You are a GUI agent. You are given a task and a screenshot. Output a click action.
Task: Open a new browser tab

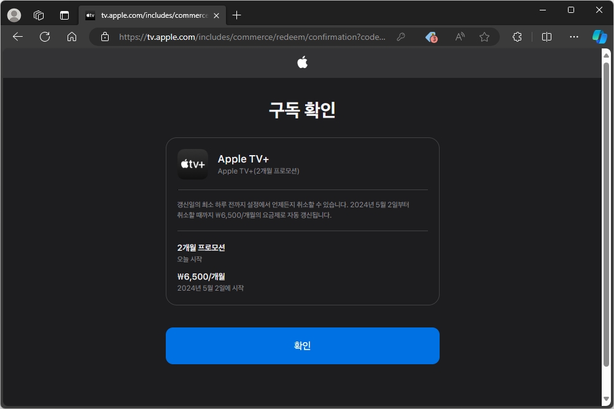(x=236, y=15)
